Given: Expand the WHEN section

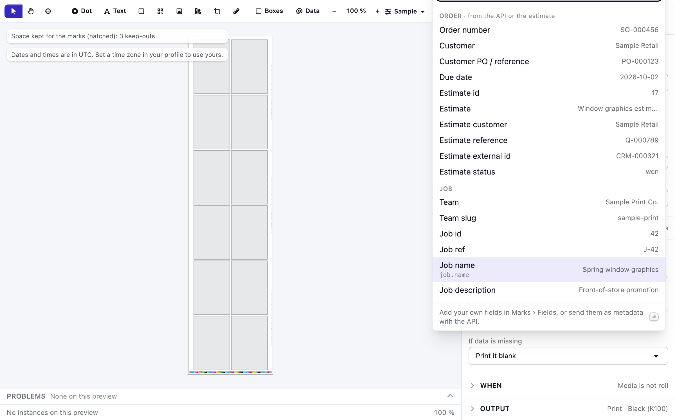Looking at the screenshot, I should click(568, 386).
